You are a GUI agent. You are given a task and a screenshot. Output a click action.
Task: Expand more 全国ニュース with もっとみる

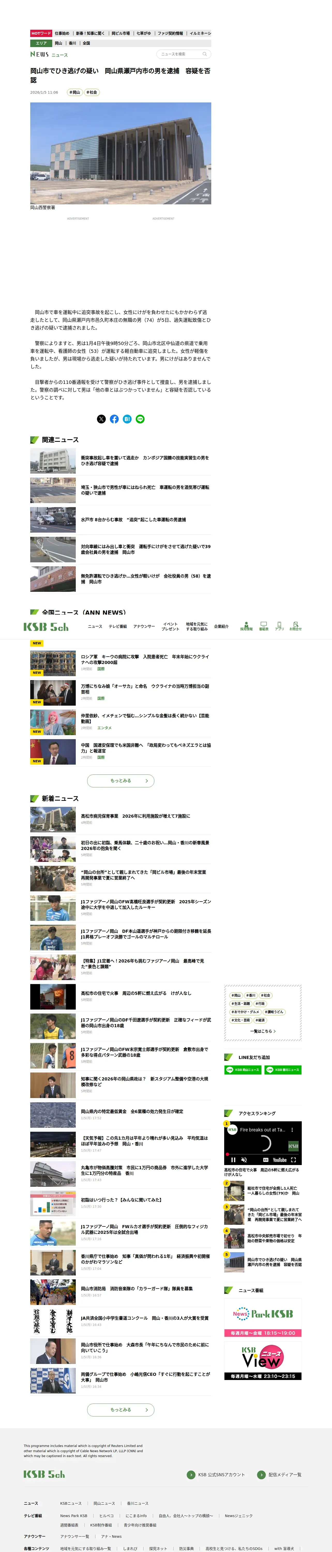[120, 781]
